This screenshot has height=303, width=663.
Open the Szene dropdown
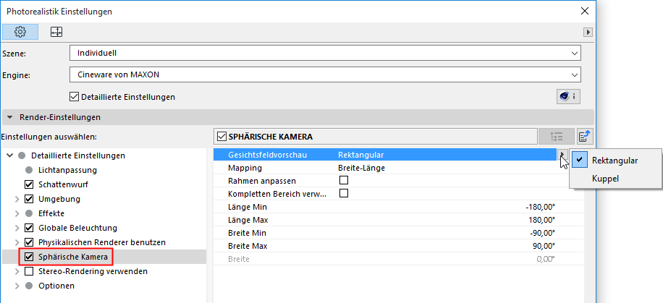[325, 53]
